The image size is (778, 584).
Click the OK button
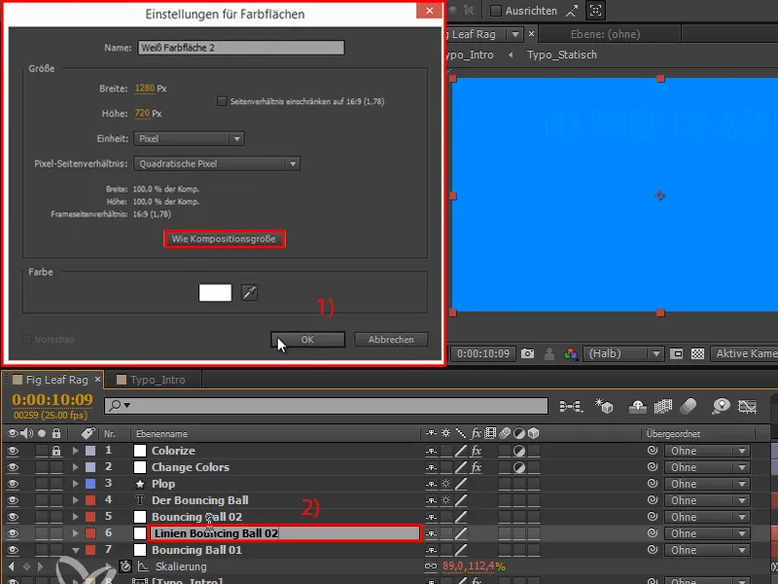pyautogui.click(x=307, y=340)
